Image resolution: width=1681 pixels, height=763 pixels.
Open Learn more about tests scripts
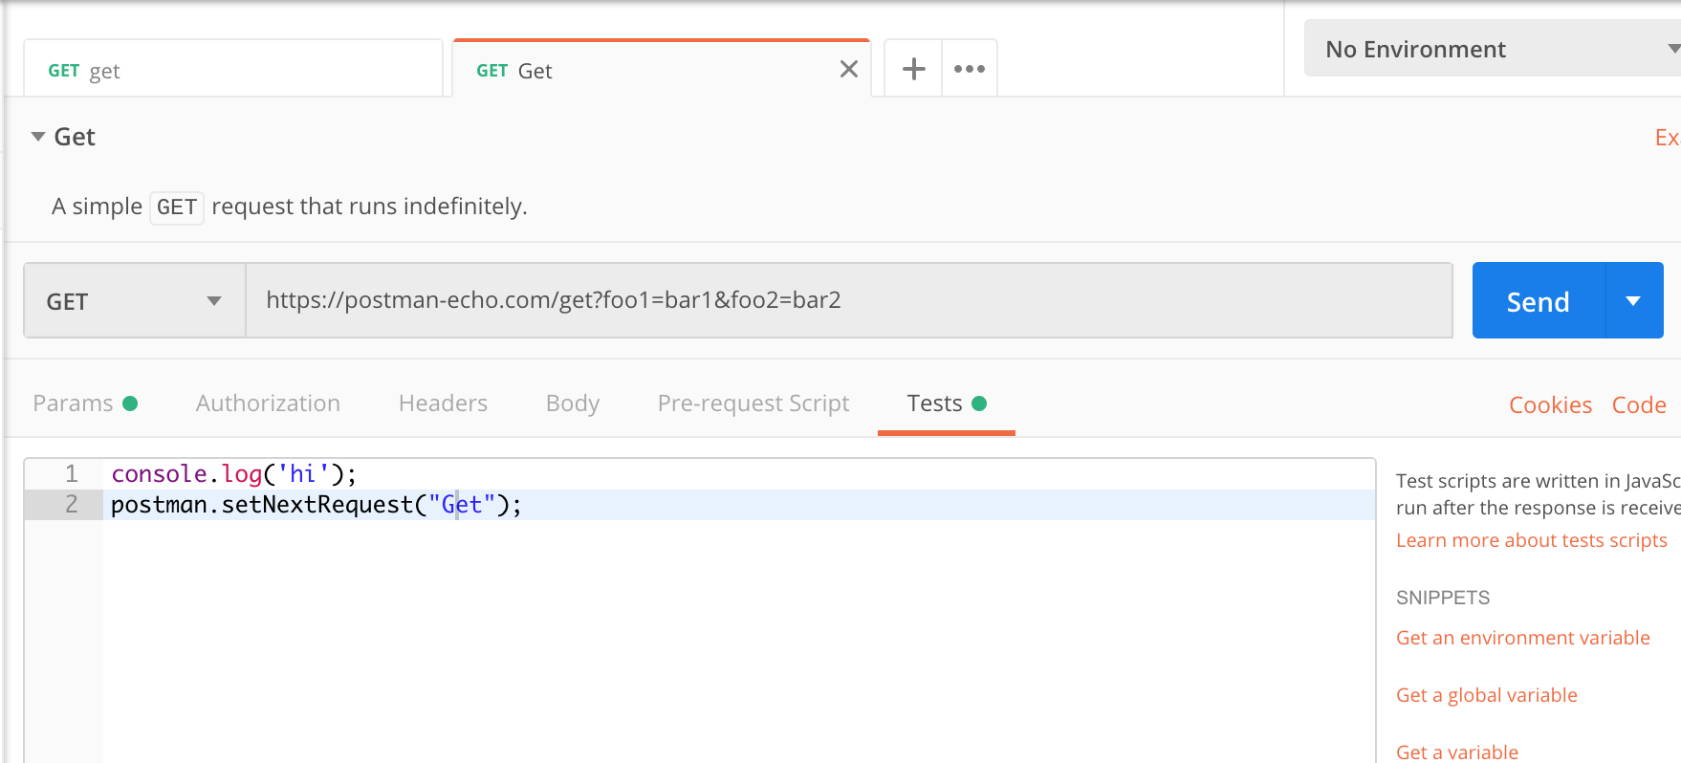pos(1532,540)
